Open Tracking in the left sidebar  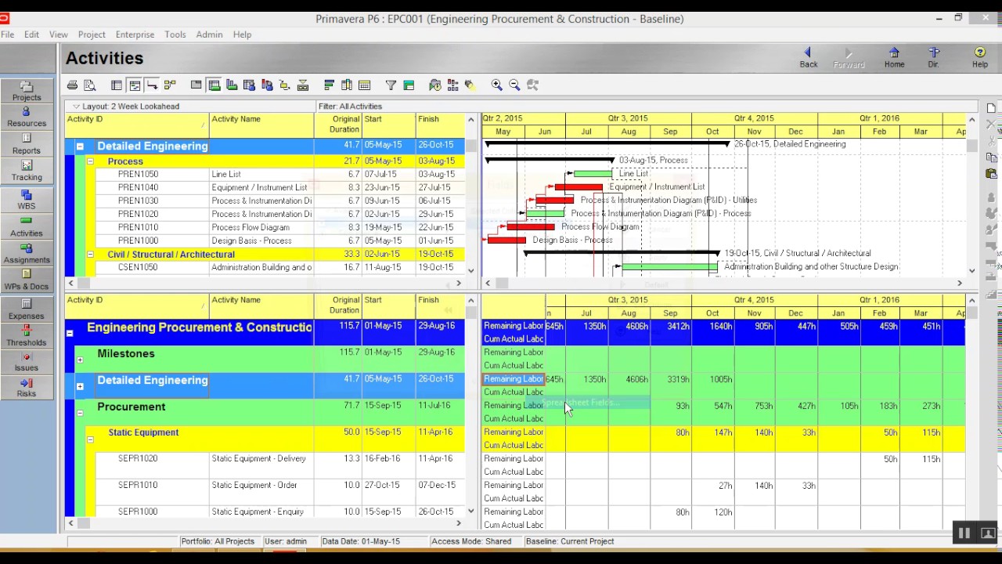26,171
